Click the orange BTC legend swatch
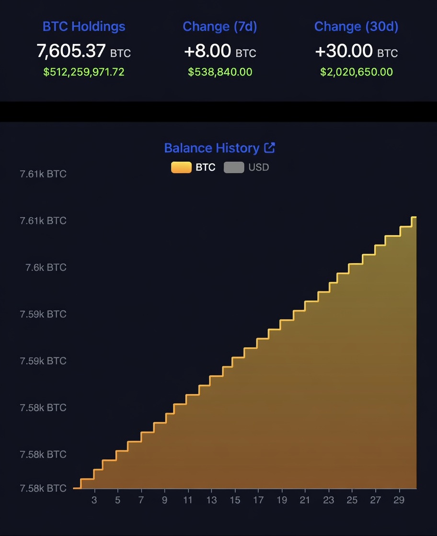Image resolution: width=437 pixels, height=536 pixels. click(181, 167)
